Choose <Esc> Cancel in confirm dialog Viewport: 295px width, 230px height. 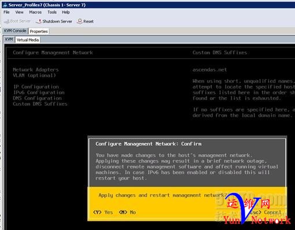(x=265, y=212)
